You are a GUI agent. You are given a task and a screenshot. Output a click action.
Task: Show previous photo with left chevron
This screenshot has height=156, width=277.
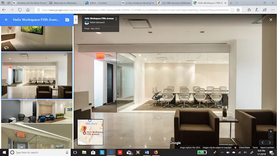click(x=262, y=143)
